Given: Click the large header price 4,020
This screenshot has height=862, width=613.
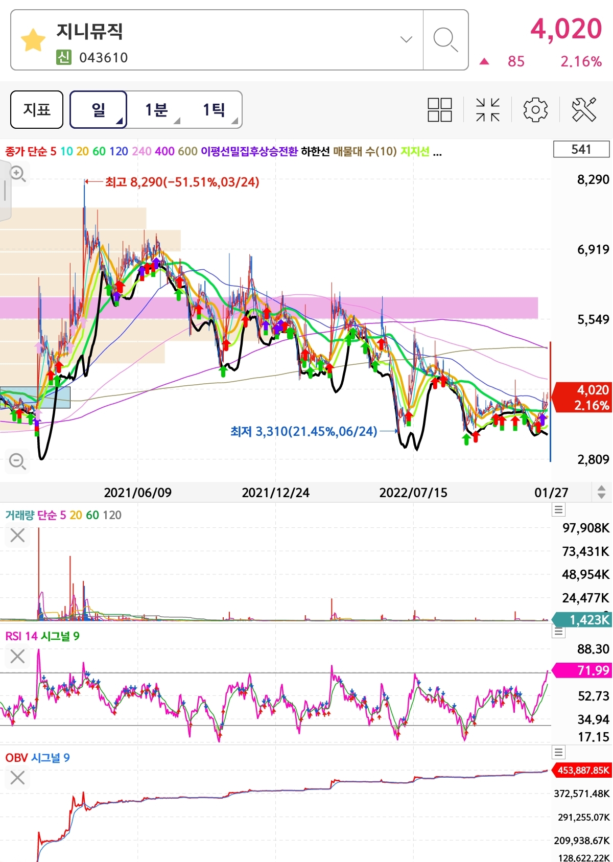Looking at the screenshot, I should (x=566, y=29).
